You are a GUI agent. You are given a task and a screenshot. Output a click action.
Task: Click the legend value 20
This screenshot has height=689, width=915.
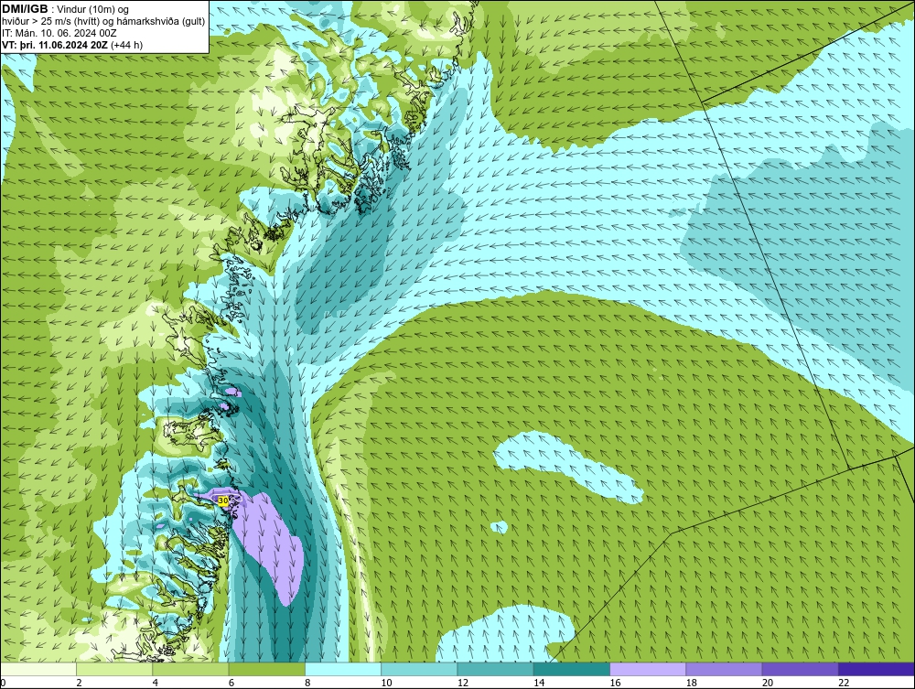click(x=768, y=683)
